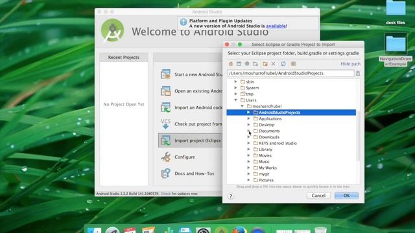
Task: Click Check for updates link in status bar
Action: click(x=166, y=194)
